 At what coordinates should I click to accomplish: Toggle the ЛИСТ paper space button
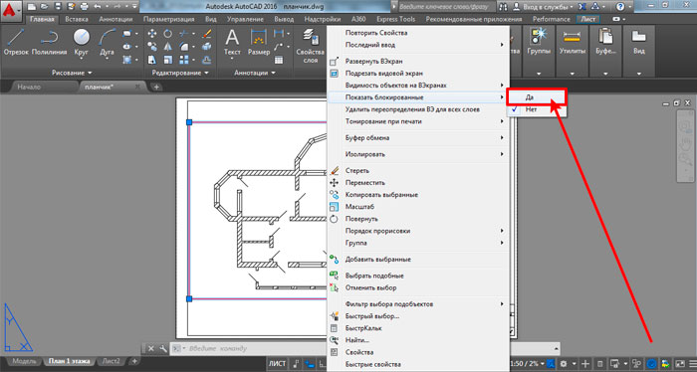[277, 364]
